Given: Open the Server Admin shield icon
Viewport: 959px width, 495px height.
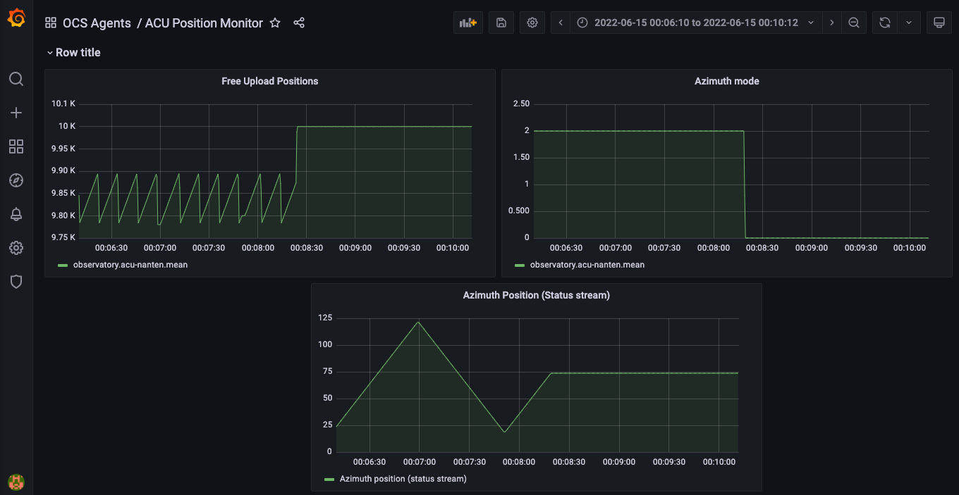Looking at the screenshot, I should [x=16, y=282].
